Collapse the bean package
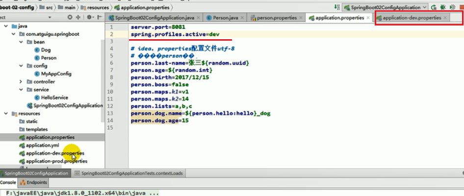 [x=21, y=42]
